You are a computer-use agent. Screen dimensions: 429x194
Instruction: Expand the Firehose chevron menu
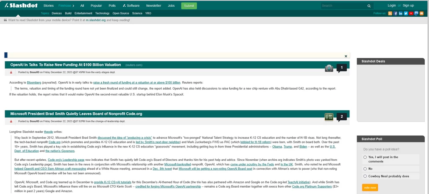point(73,6)
